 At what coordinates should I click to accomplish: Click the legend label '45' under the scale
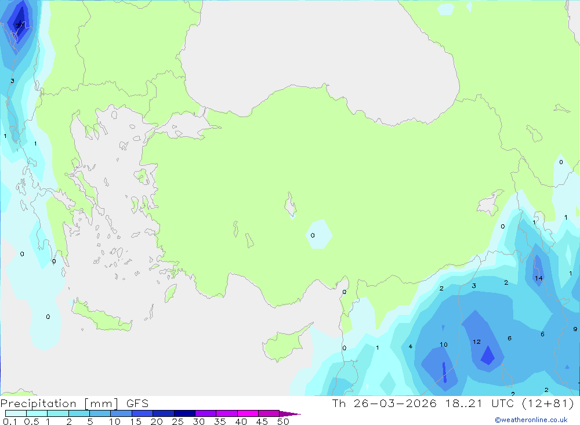click(x=262, y=422)
